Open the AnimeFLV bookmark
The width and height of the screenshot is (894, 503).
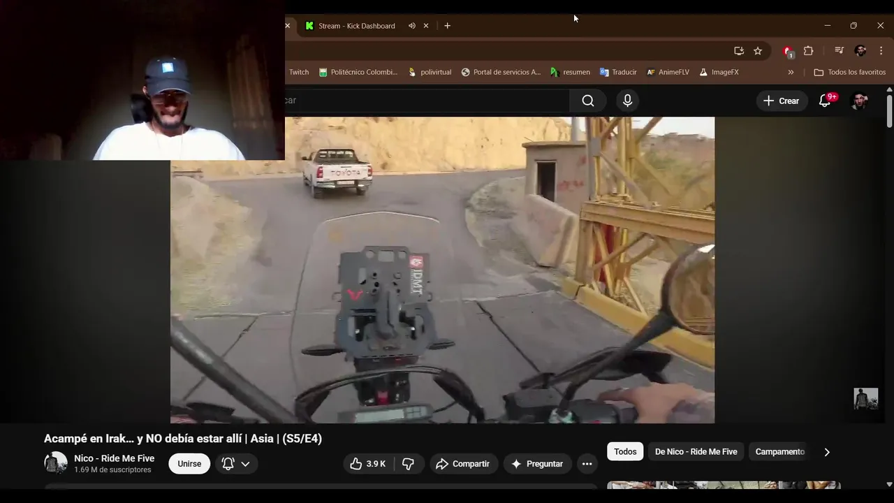(668, 72)
